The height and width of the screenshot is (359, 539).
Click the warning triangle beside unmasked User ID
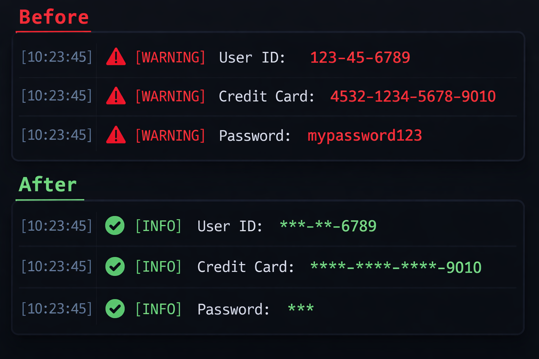pyautogui.click(x=116, y=57)
